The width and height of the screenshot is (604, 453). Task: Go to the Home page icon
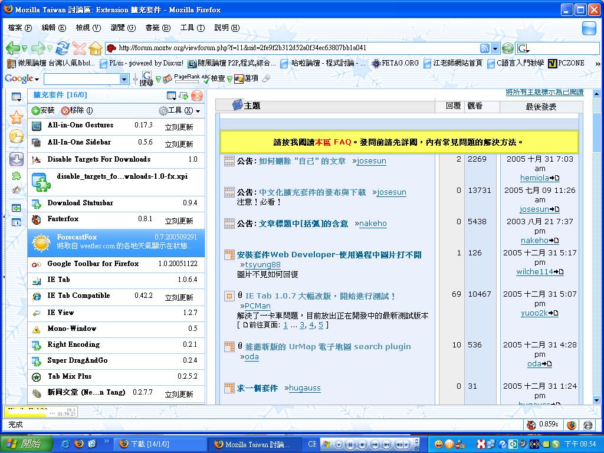click(95, 48)
